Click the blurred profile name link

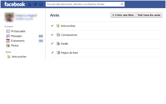[26, 16]
